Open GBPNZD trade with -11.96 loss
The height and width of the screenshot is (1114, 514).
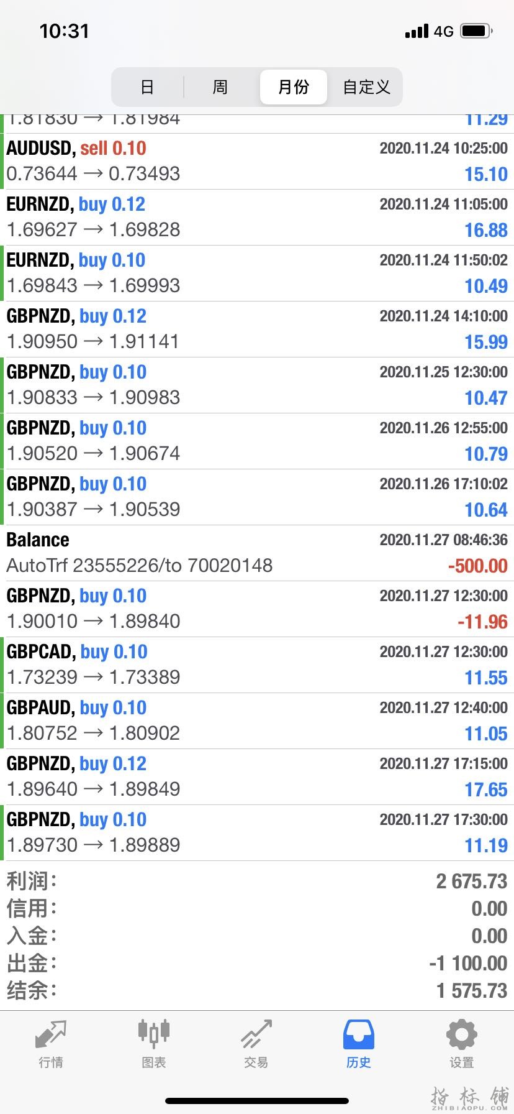tap(257, 609)
